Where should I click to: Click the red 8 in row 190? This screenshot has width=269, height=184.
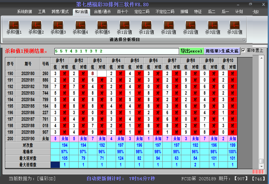(93, 74)
